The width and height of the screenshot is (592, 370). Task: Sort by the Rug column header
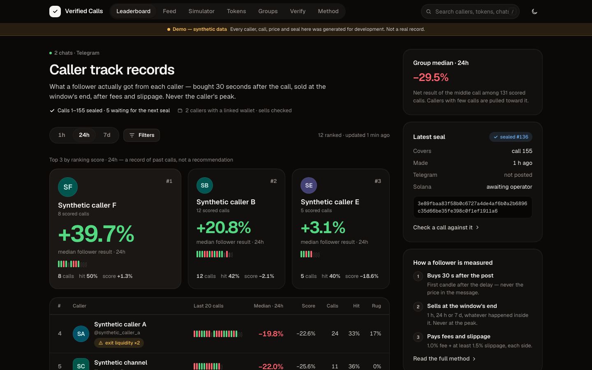[376, 306]
